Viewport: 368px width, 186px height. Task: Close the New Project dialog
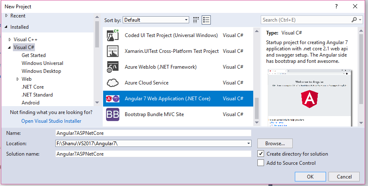(355, 6)
